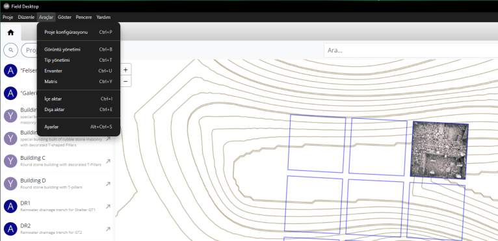Open the Yardım menu

coord(103,17)
